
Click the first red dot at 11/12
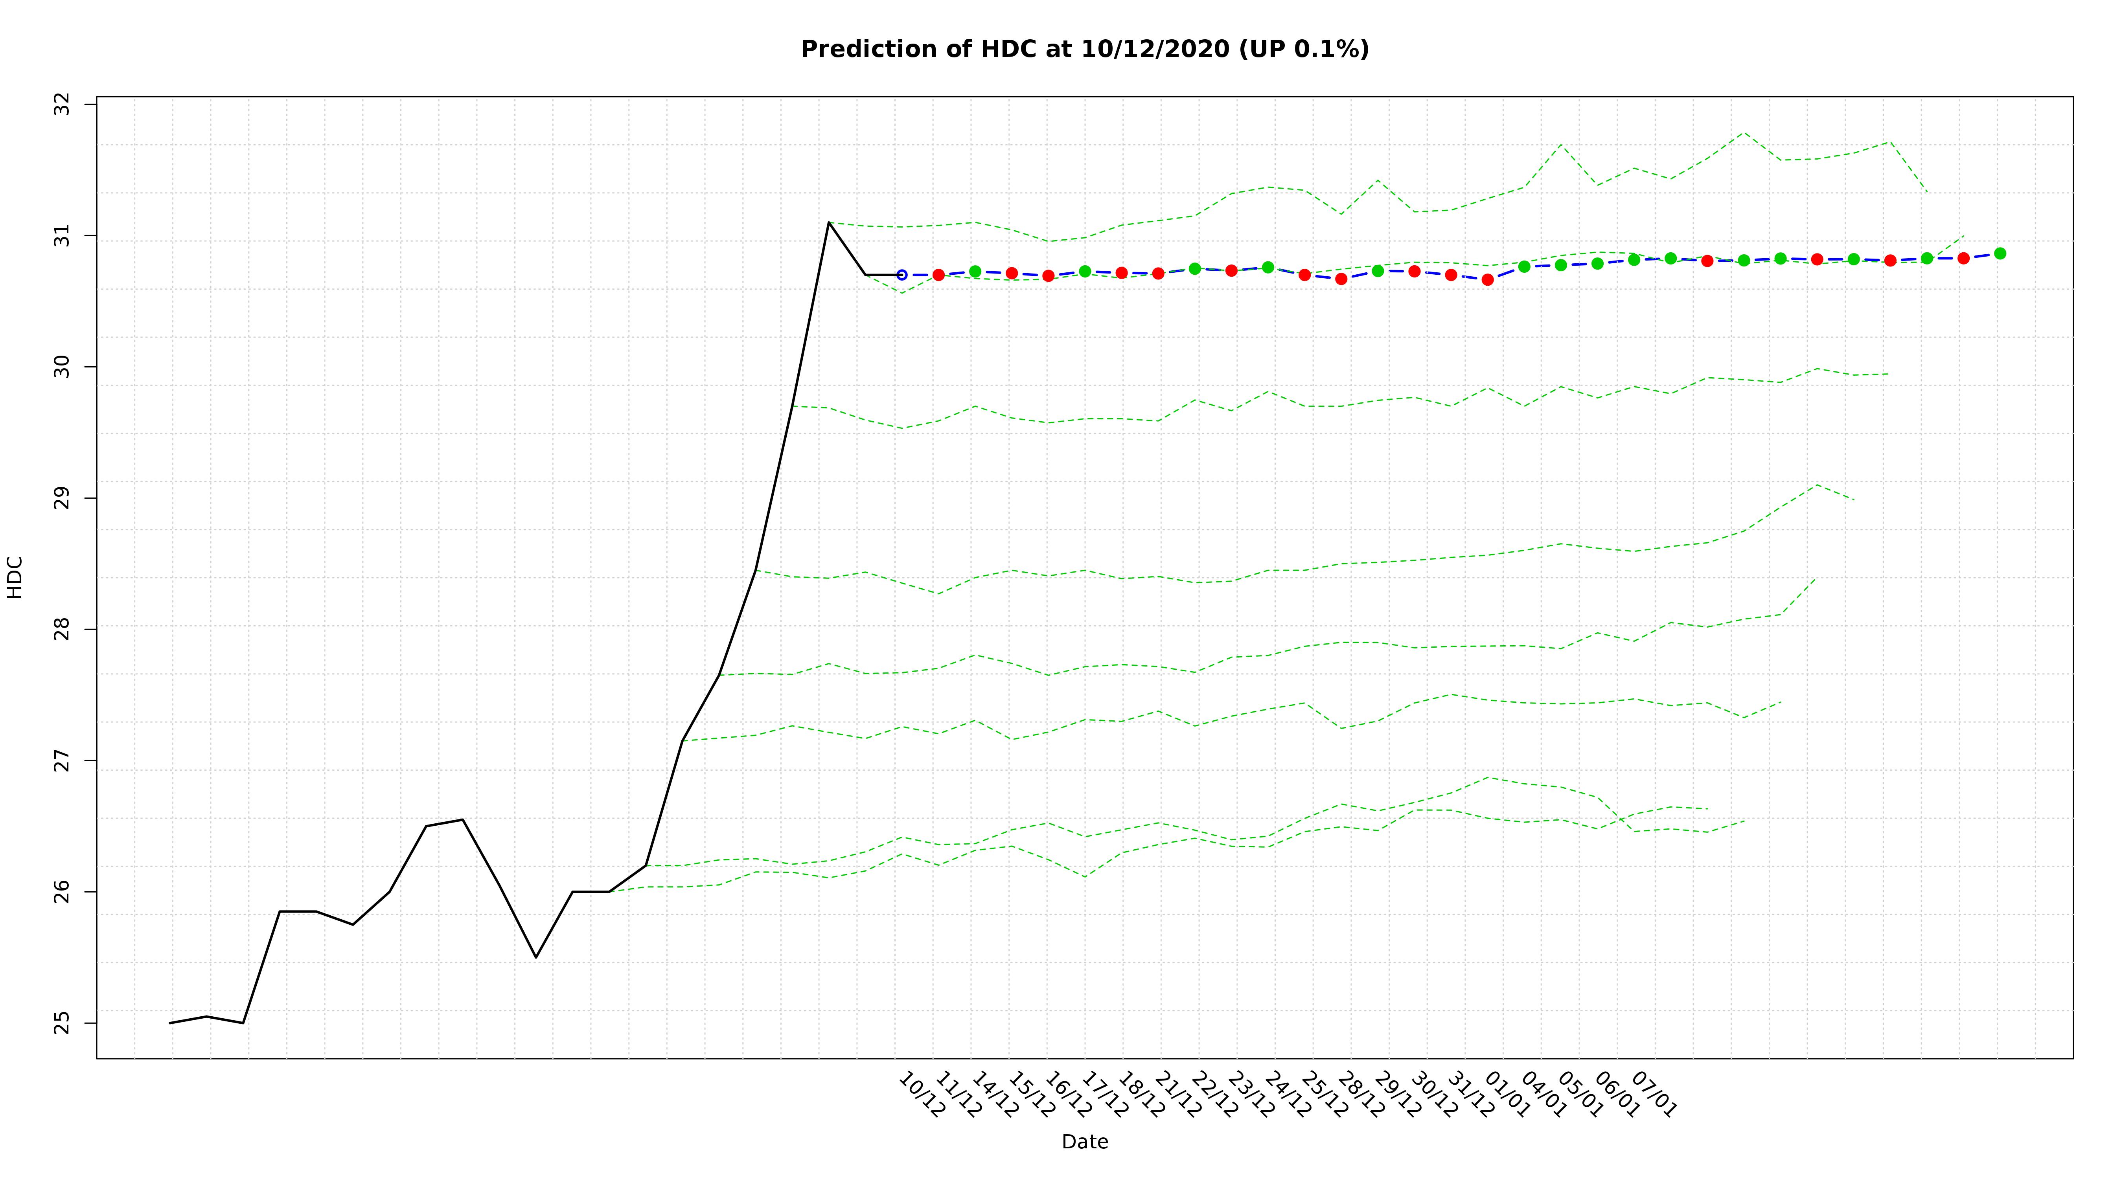click(x=938, y=275)
